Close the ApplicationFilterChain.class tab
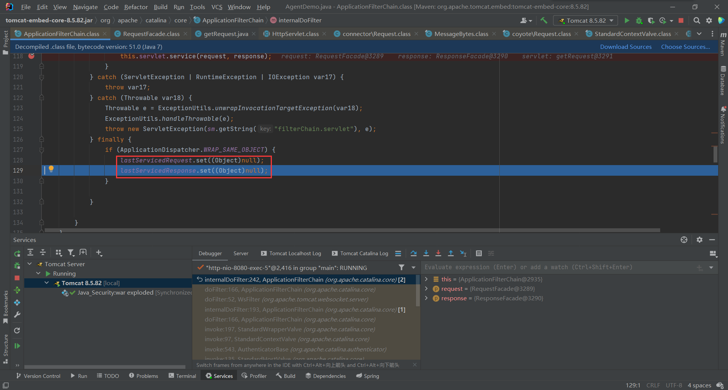The image size is (728, 390). pyautogui.click(x=105, y=34)
